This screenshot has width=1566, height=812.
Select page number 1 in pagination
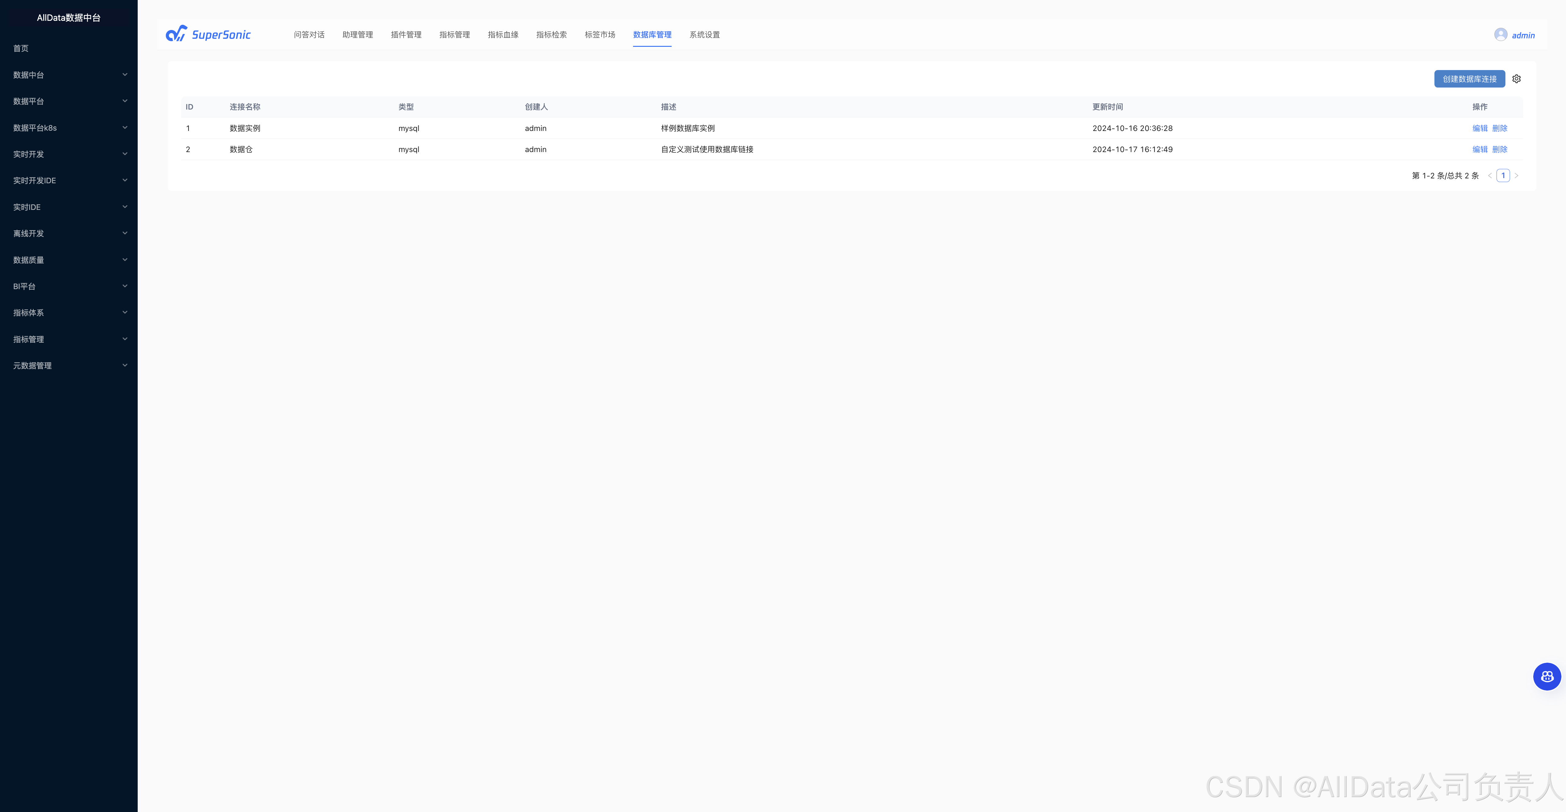pyautogui.click(x=1503, y=176)
